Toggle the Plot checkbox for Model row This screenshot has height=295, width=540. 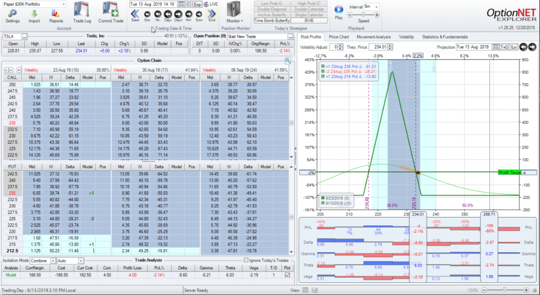tap(287, 275)
